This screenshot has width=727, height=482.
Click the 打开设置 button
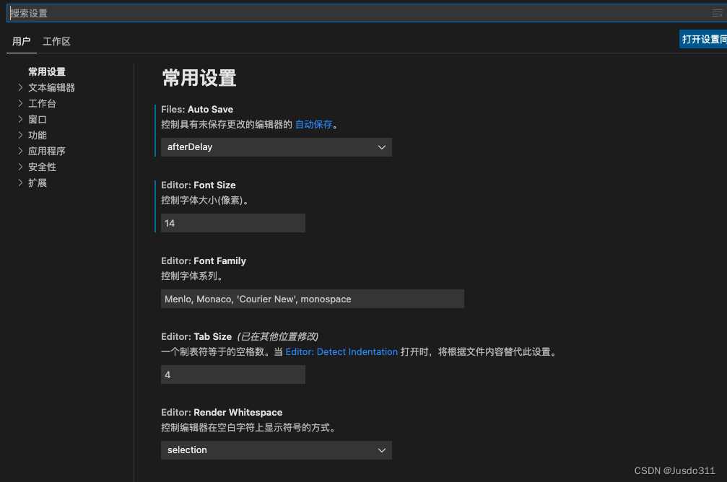click(x=703, y=40)
